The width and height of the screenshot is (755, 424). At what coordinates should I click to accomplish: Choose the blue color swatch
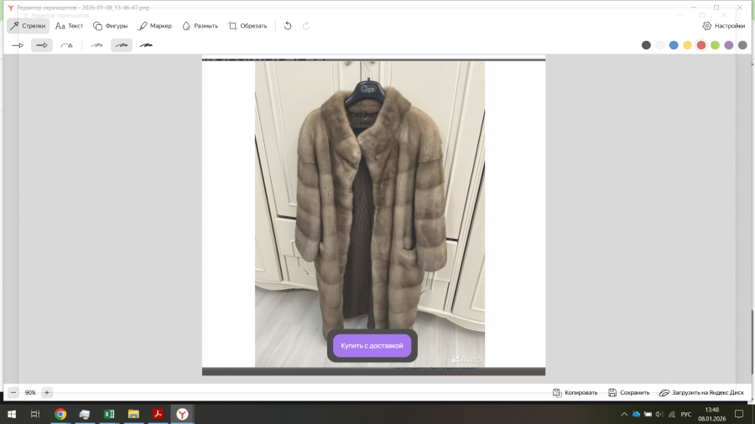pyautogui.click(x=674, y=45)
